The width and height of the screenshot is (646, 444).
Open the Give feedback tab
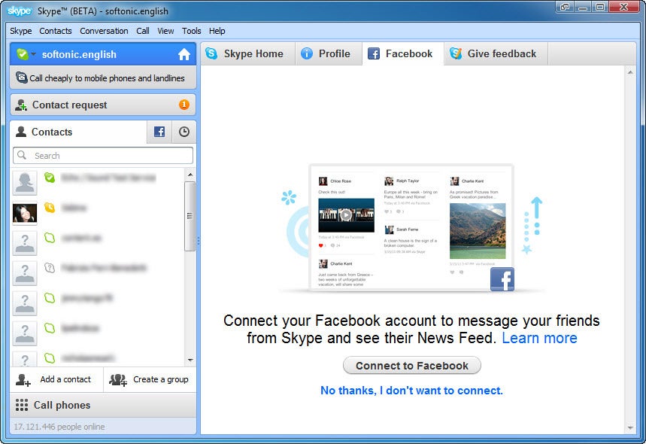click(x=496, y=53)
